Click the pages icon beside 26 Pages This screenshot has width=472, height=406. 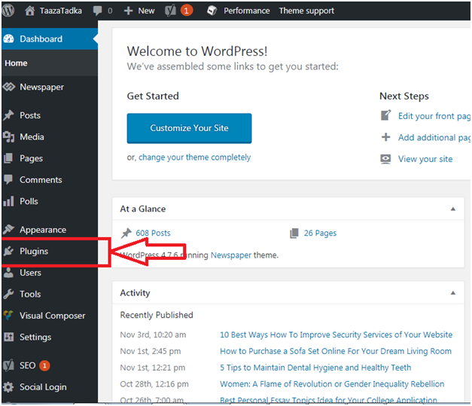294,233
